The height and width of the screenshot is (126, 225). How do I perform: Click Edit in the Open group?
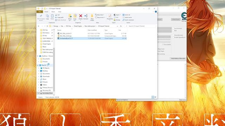coord(116,17)
